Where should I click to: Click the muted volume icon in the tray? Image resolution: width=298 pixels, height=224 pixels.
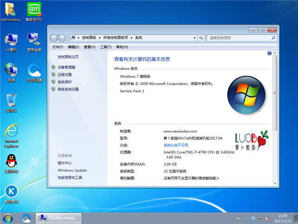click(267, 218)
